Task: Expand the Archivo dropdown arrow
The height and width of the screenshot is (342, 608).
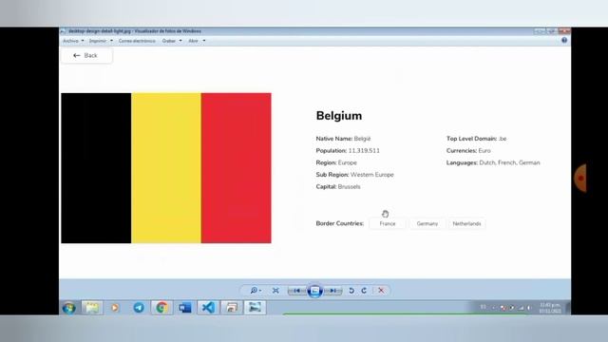Action: (83, 41)
